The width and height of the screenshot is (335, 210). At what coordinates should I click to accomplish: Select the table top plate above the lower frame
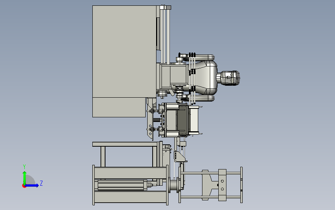(126, 144)
